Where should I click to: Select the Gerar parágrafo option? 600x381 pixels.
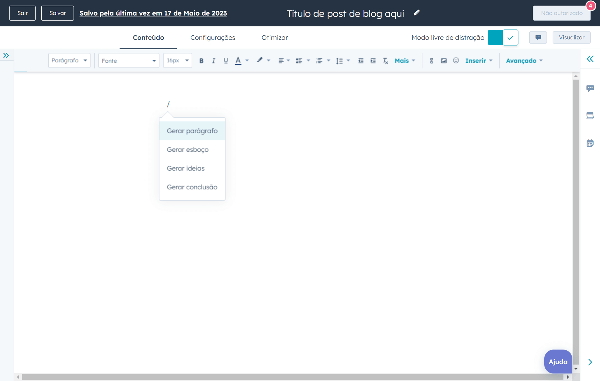coord(192,130)
